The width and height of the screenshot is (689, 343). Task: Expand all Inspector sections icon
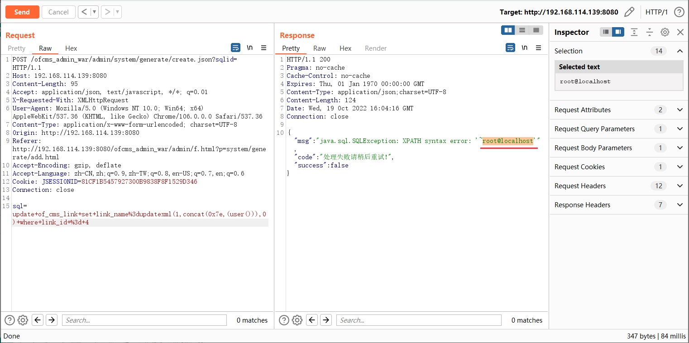pos(634,32)
